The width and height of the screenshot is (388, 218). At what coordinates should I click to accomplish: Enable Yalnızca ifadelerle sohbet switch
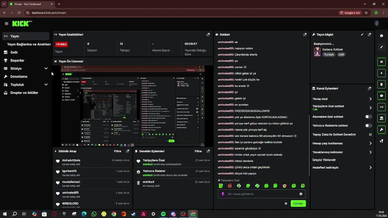368,125
